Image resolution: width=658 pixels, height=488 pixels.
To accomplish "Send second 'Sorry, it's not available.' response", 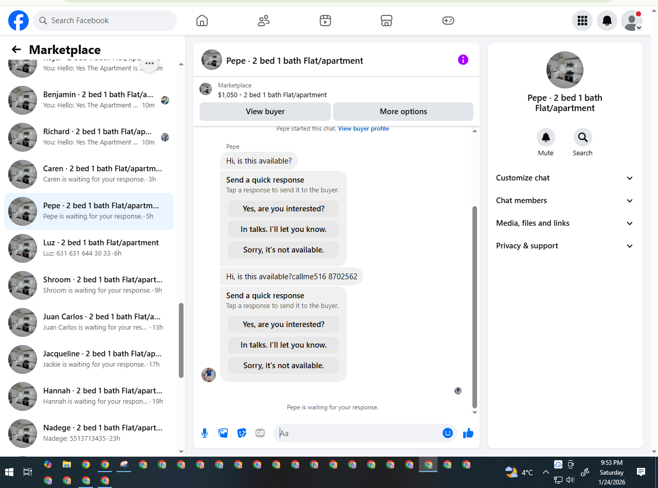I will pos(284,366).
